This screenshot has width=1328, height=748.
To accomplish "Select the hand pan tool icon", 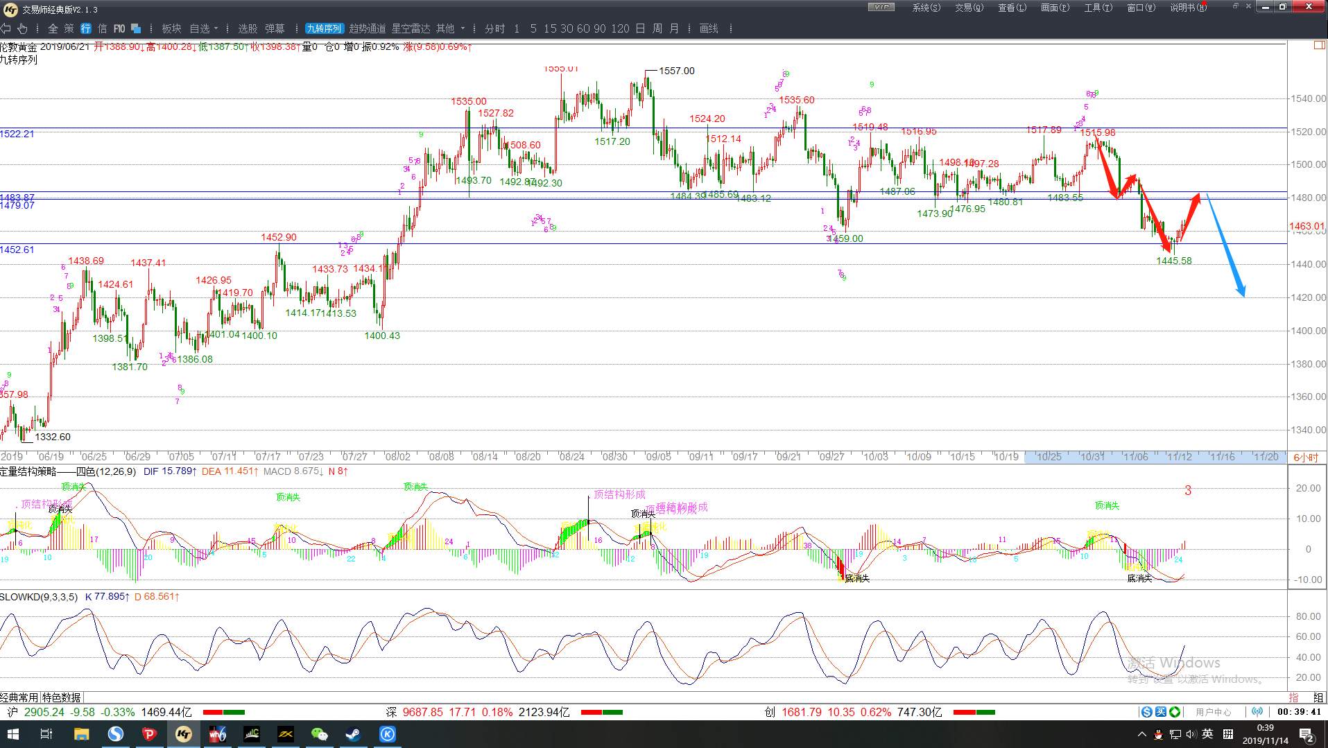I will coord(22,28).
